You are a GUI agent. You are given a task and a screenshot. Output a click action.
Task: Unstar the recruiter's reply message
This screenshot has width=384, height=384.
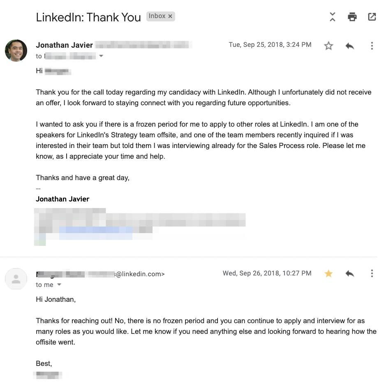(x=328, y=273)
